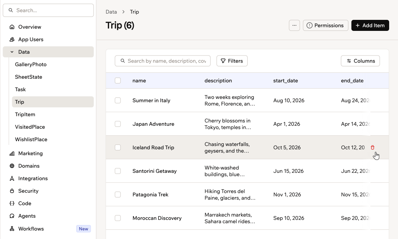Collapse the Data section chevron
The width and height of the screenshot is (398, 239).
pos(12,52)
